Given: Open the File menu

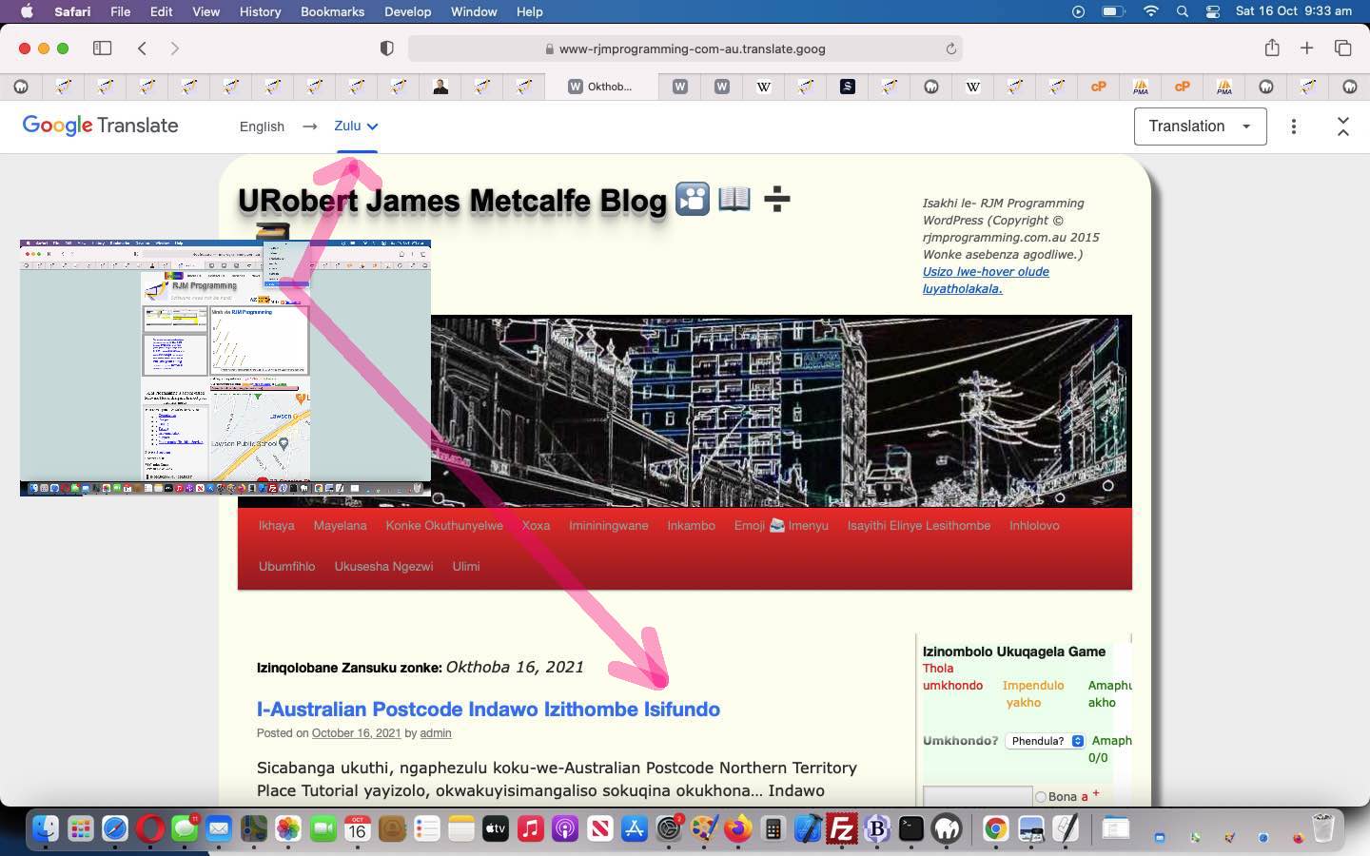Looking at the screenshot, I should tap(120, 11).
